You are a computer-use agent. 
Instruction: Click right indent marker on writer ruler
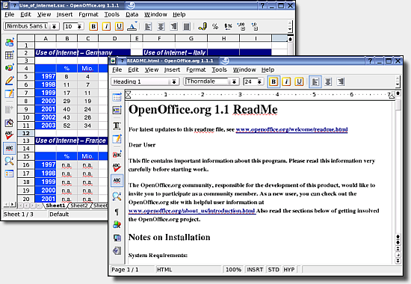(x=392, y=96)
